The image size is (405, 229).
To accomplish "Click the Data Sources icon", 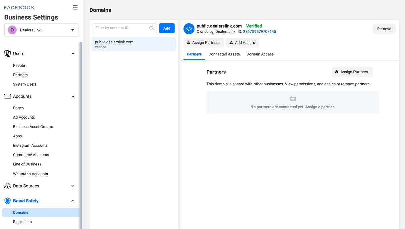I will click(x=7, y=186).
